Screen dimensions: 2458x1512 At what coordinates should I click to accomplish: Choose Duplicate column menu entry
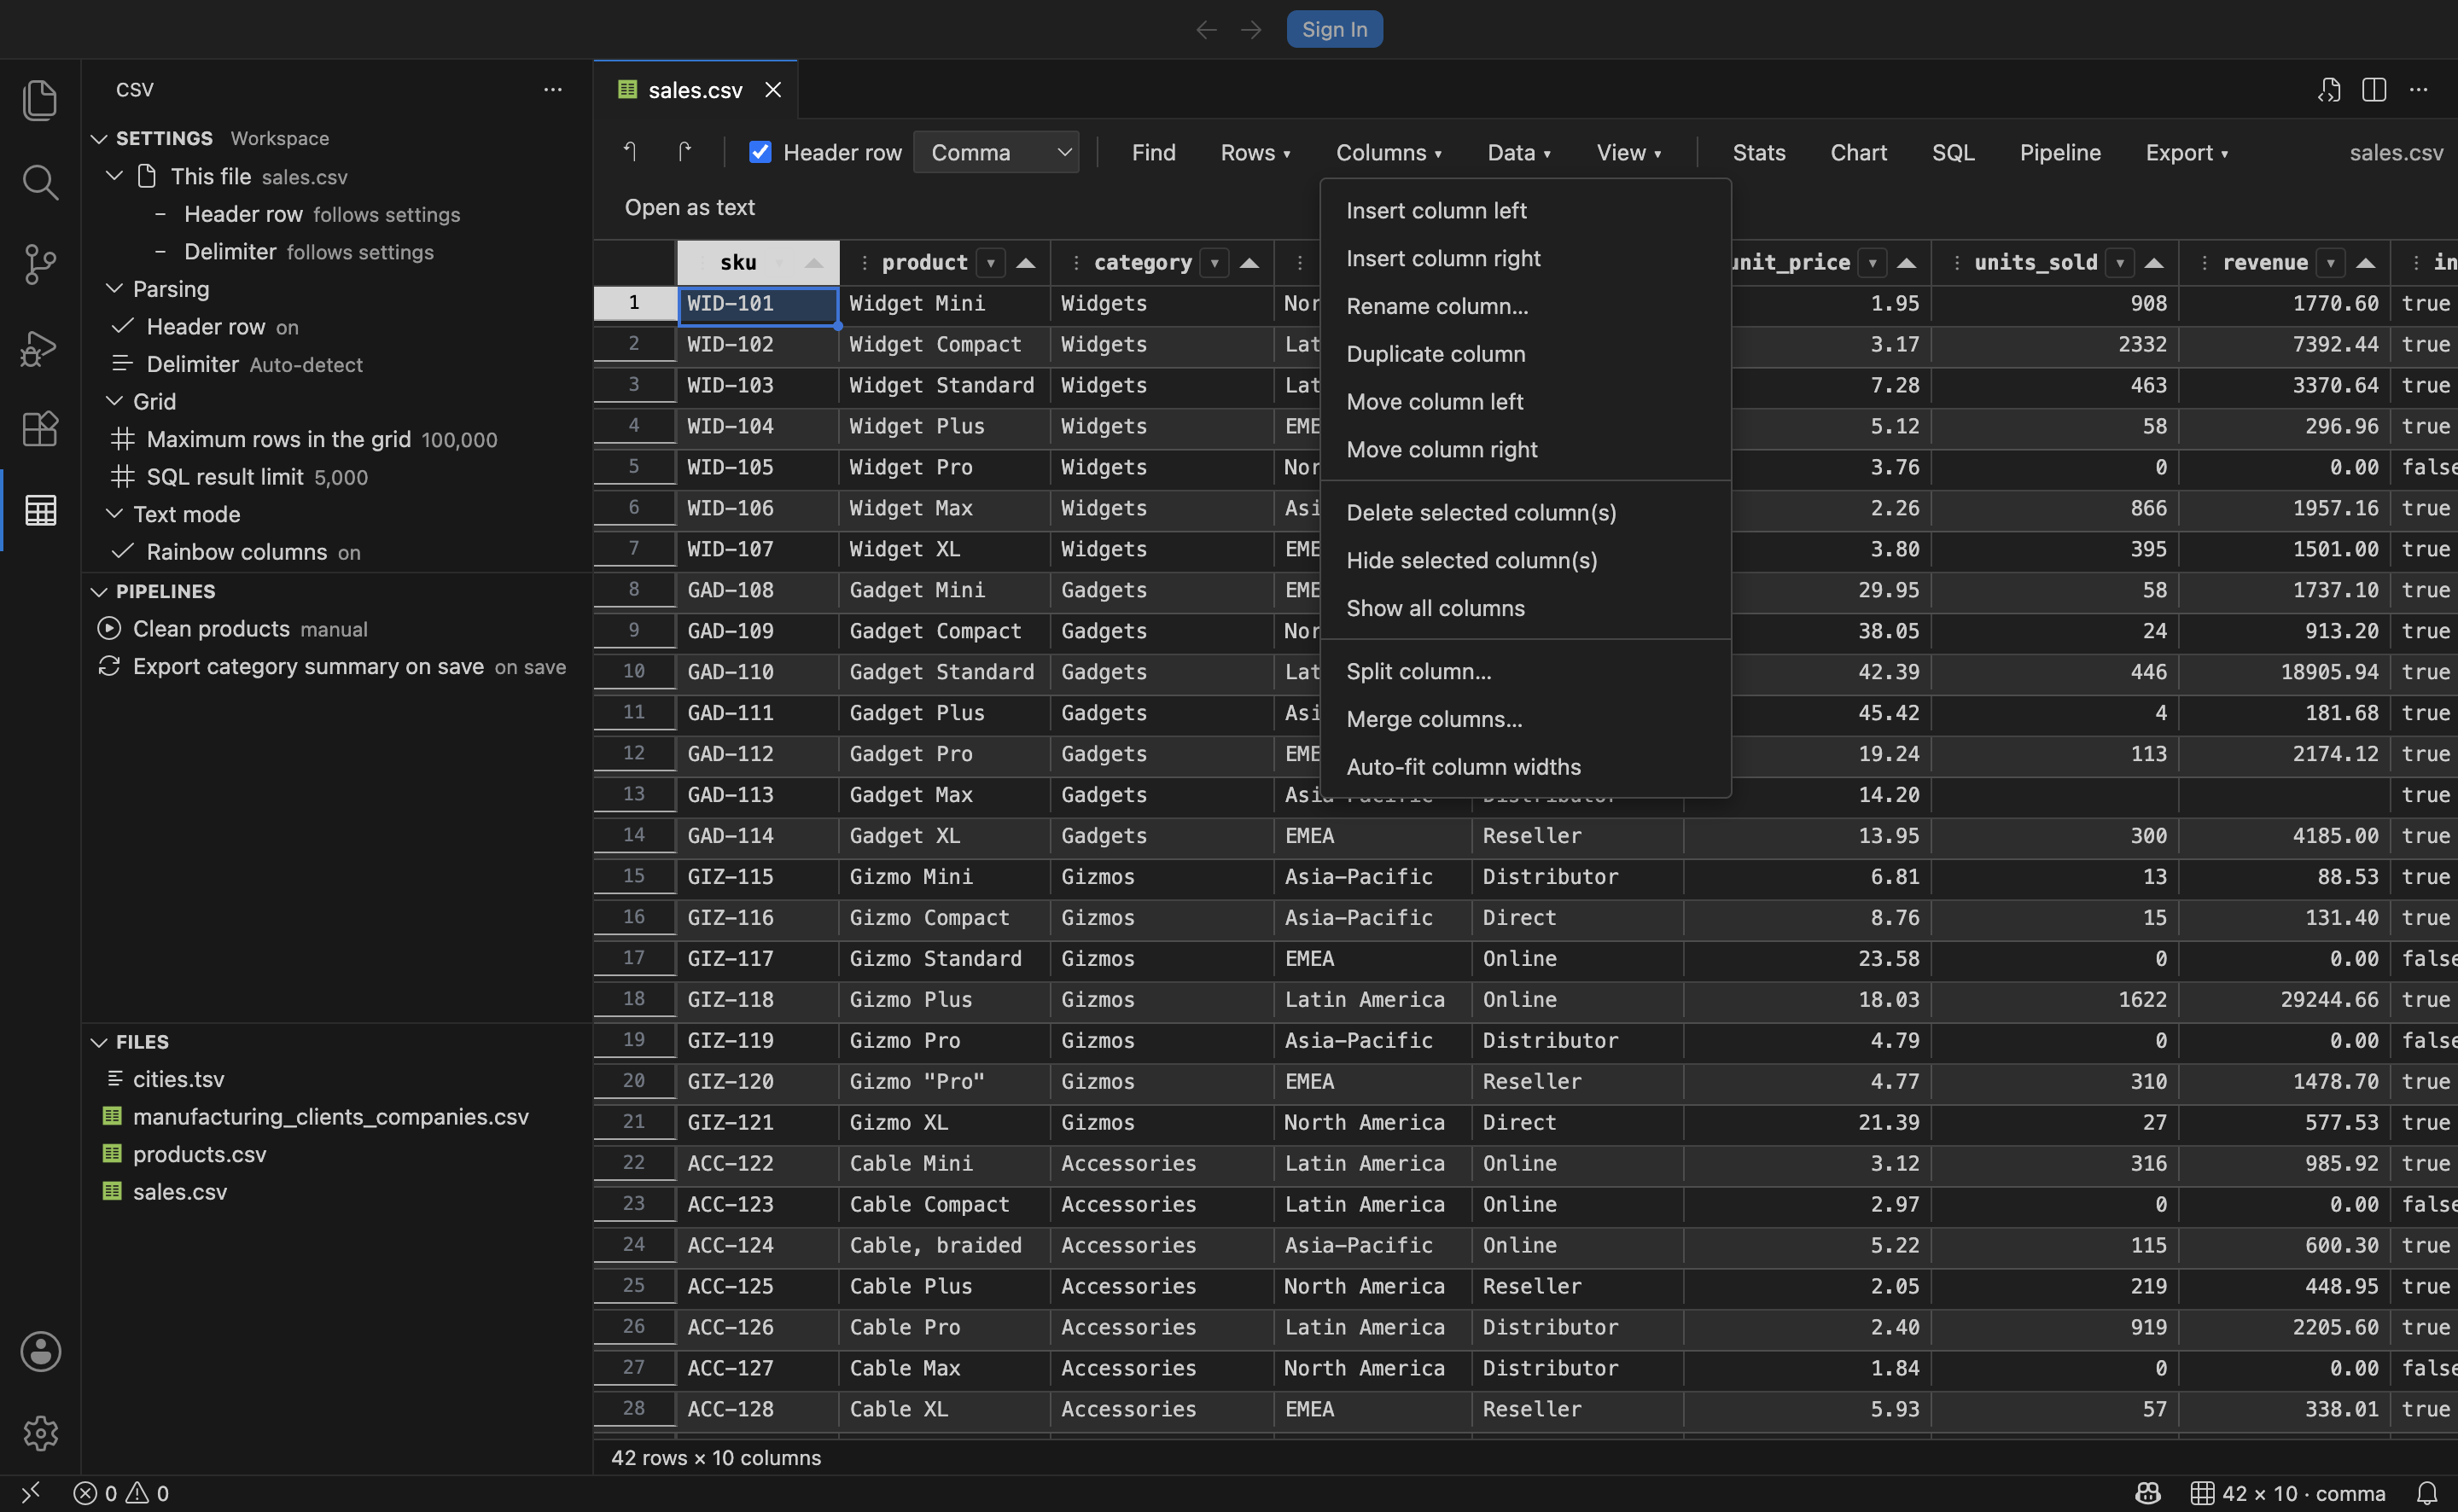[x=1526, y=354]
